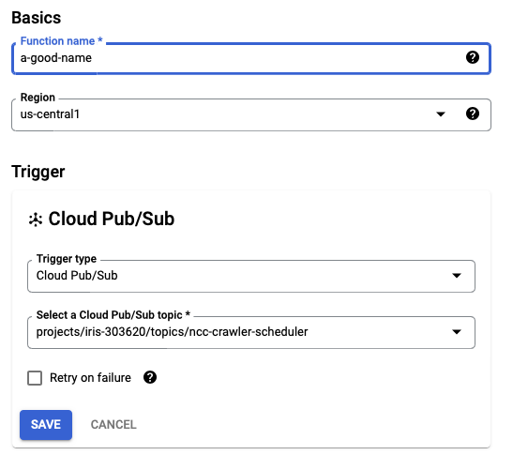The width and height of the screenshot is (513, 470).
Task: Focus the a-good-name function name field
Action: [x=251, y=58]
